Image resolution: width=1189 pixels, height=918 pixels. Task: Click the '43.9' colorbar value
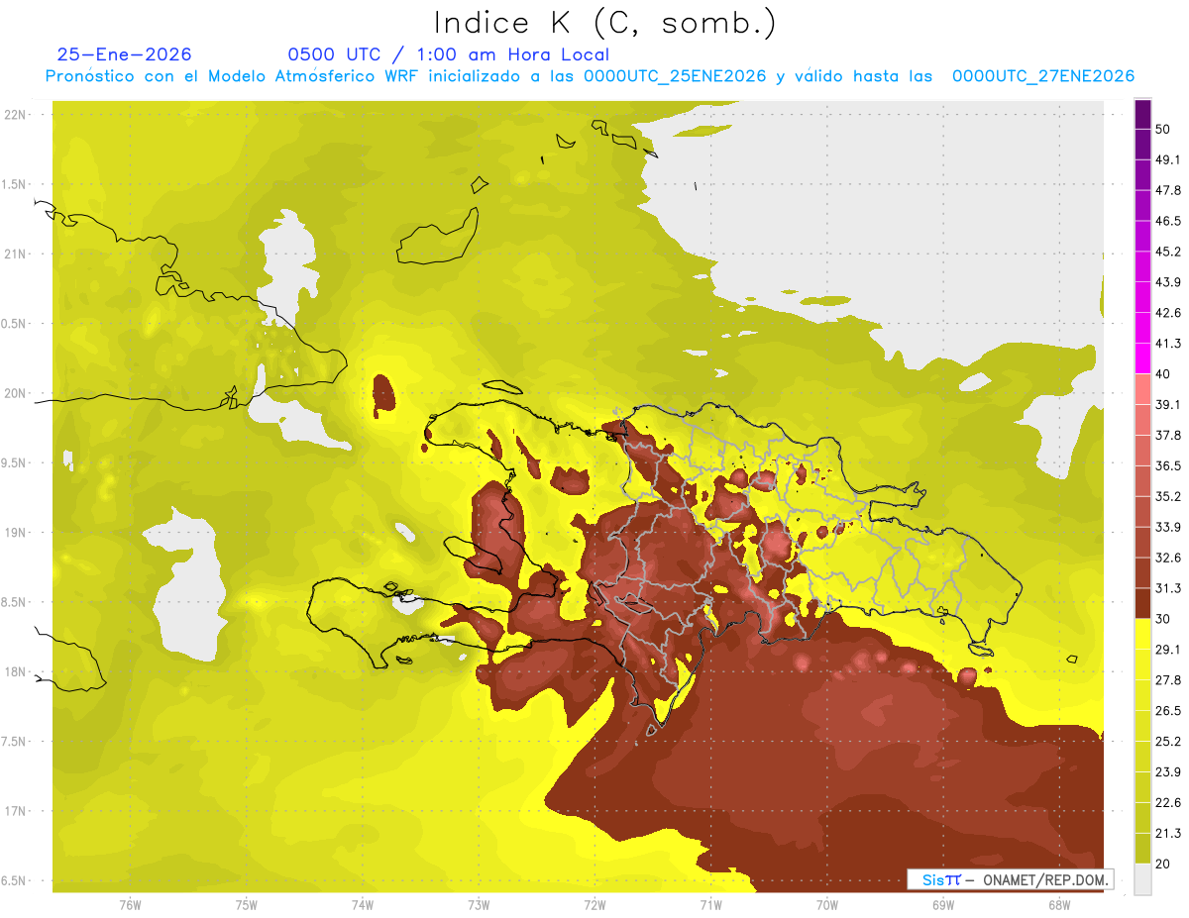[x=1168, y=282]
